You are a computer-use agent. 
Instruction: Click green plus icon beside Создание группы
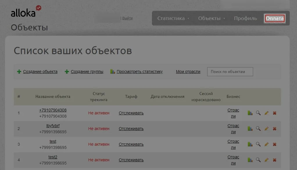[x=67, y=72]
